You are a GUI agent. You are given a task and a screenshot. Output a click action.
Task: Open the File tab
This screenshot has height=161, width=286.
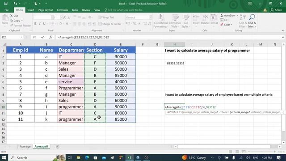[7, 10]
